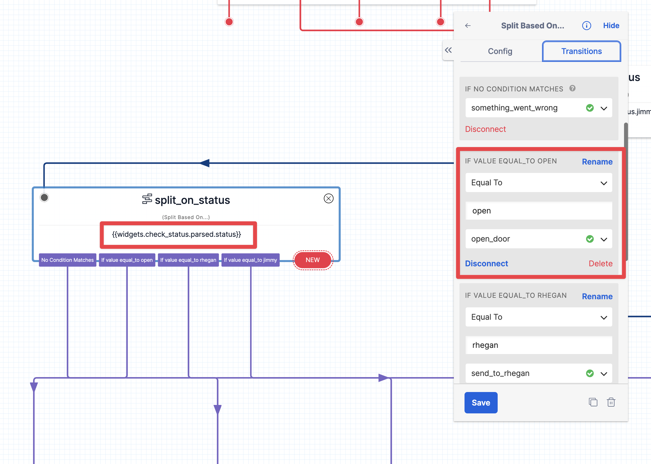Click the 'open' value text field

pos(538,211)
